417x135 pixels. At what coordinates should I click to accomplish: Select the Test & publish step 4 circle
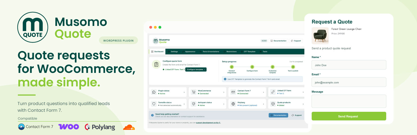point(293,67)
